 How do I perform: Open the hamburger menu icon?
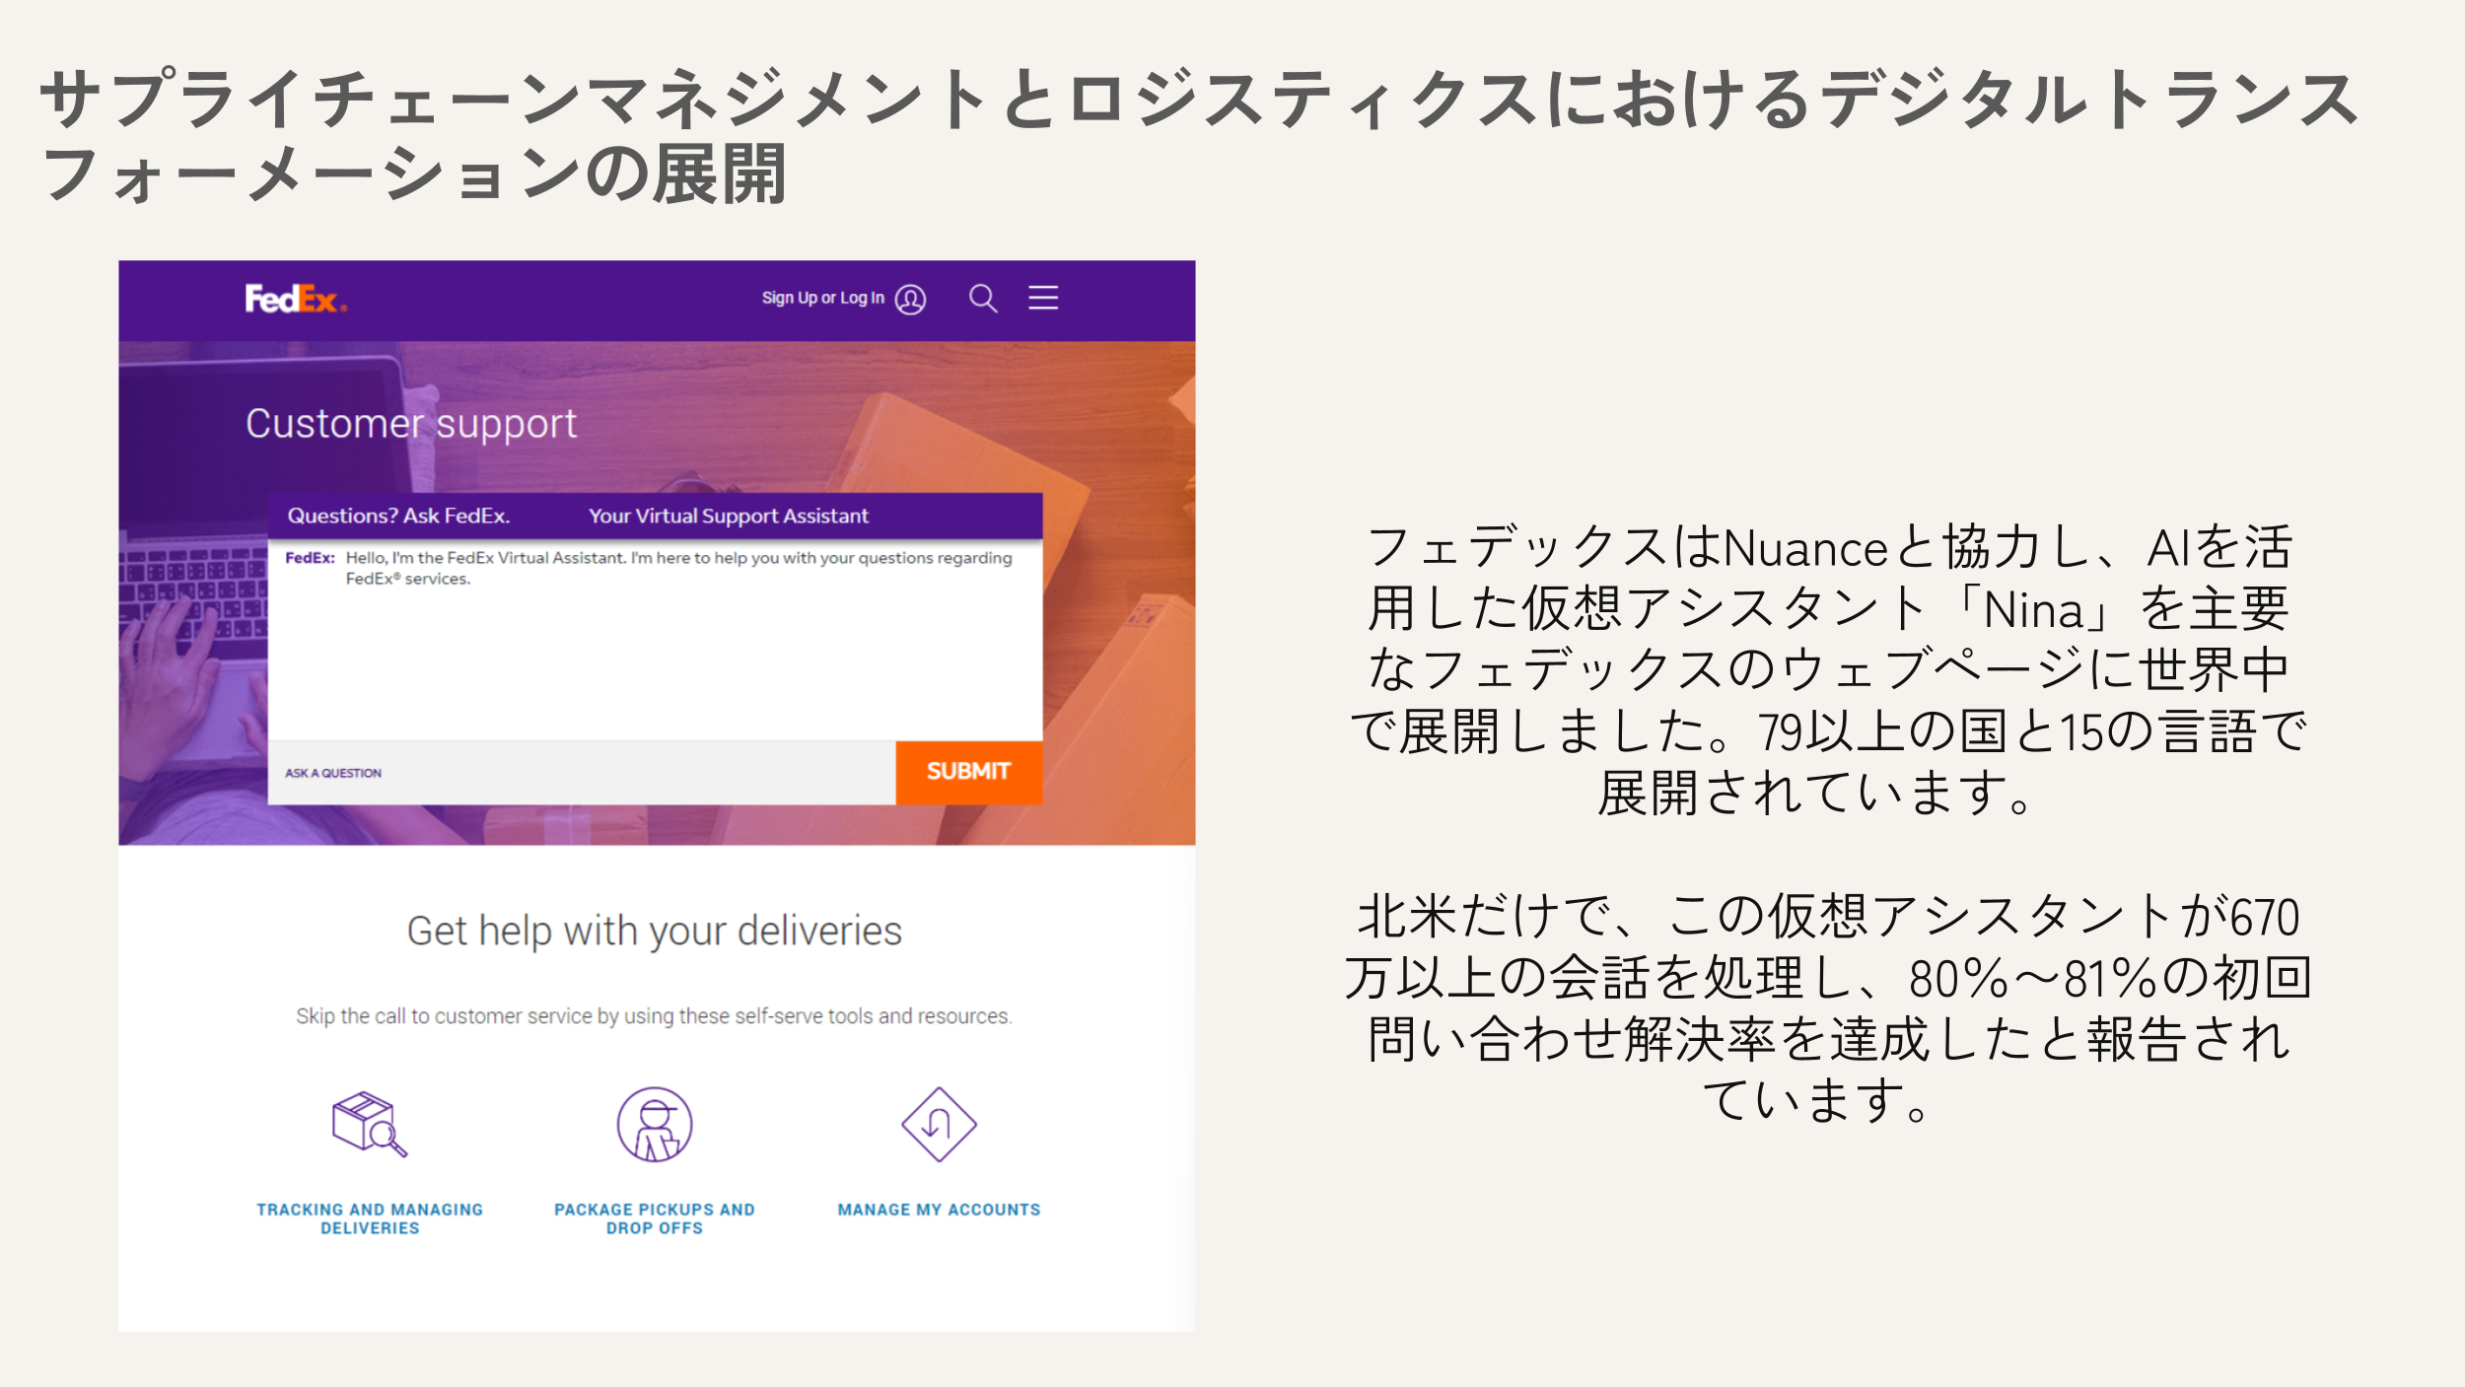[1043, 298]
